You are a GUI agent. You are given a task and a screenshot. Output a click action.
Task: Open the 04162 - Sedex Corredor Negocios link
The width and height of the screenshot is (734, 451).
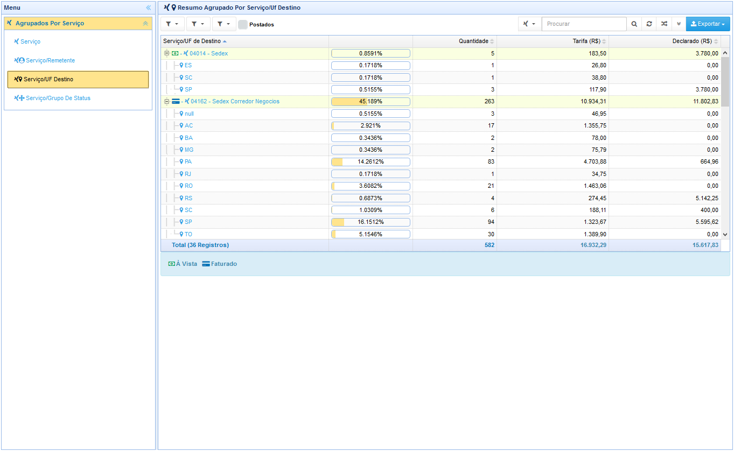[x=235, y=101]
